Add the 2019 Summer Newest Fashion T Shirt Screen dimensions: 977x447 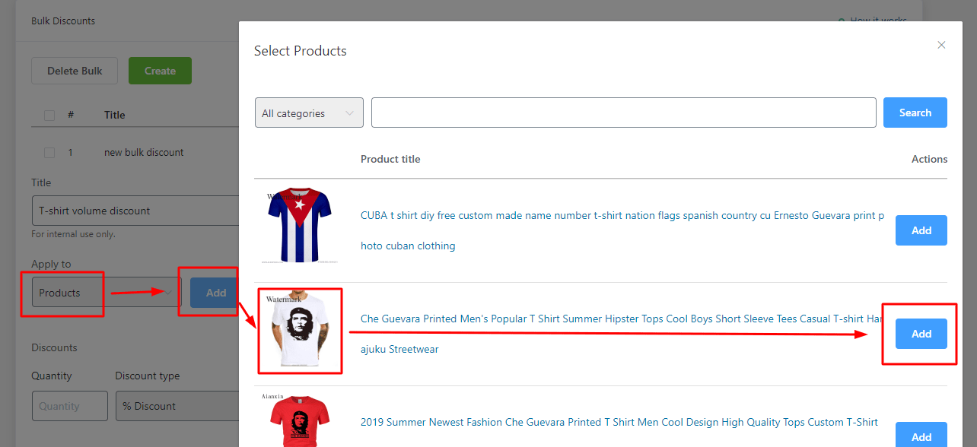click(921, 436)
